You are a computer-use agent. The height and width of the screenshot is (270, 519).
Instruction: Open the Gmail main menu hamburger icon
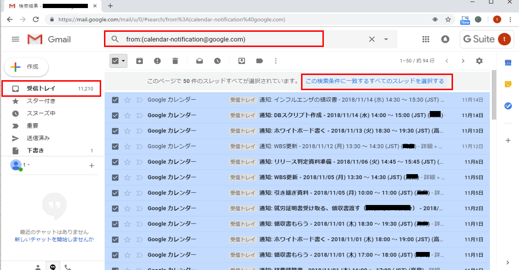[15, 39]
